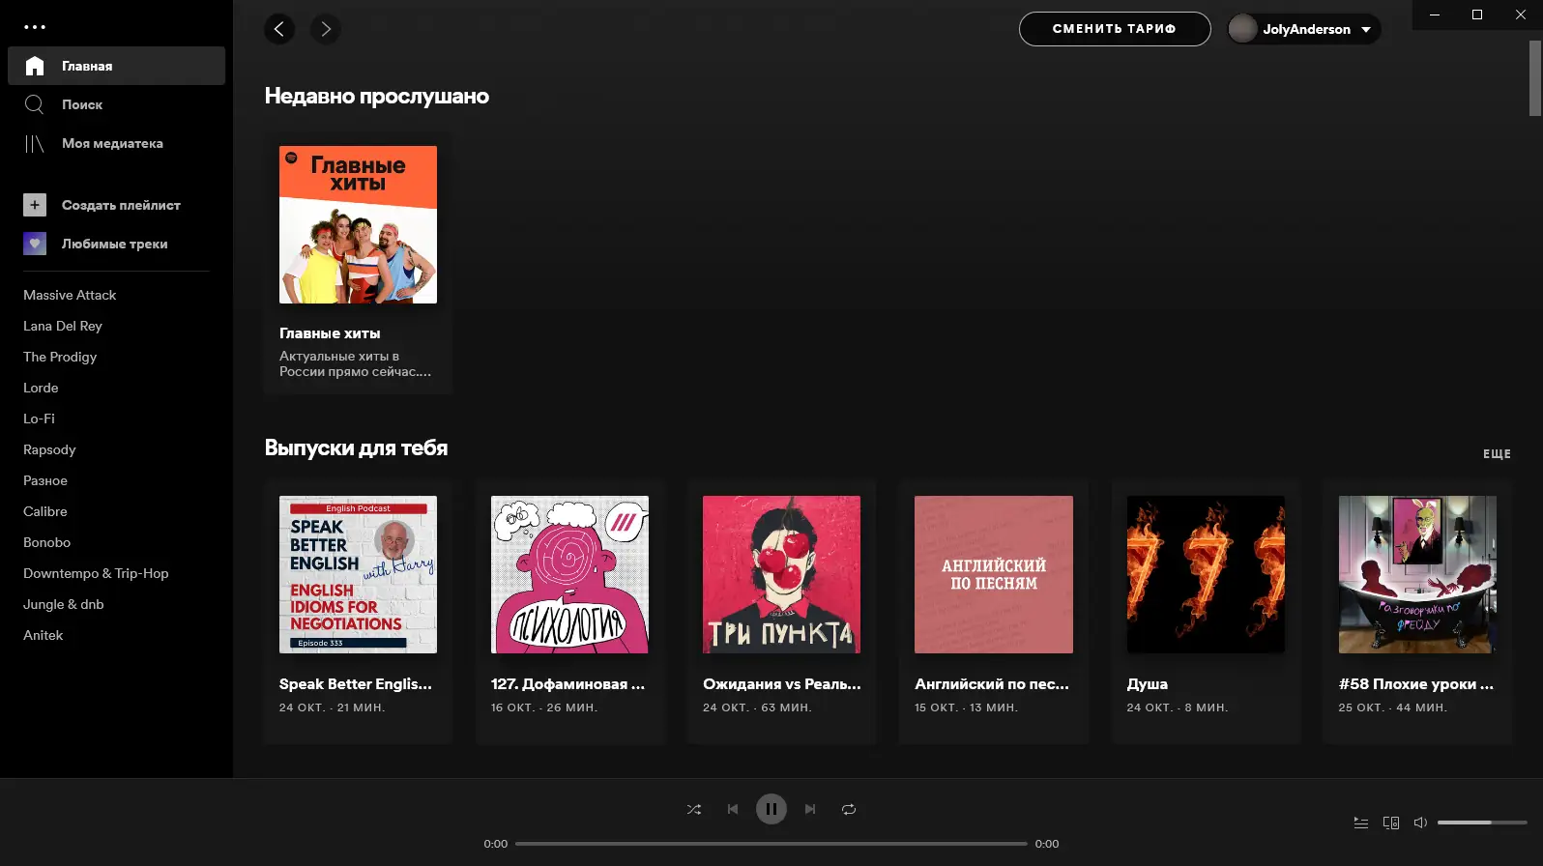Open the Главные хиты playlist cover

pos(358,224)
